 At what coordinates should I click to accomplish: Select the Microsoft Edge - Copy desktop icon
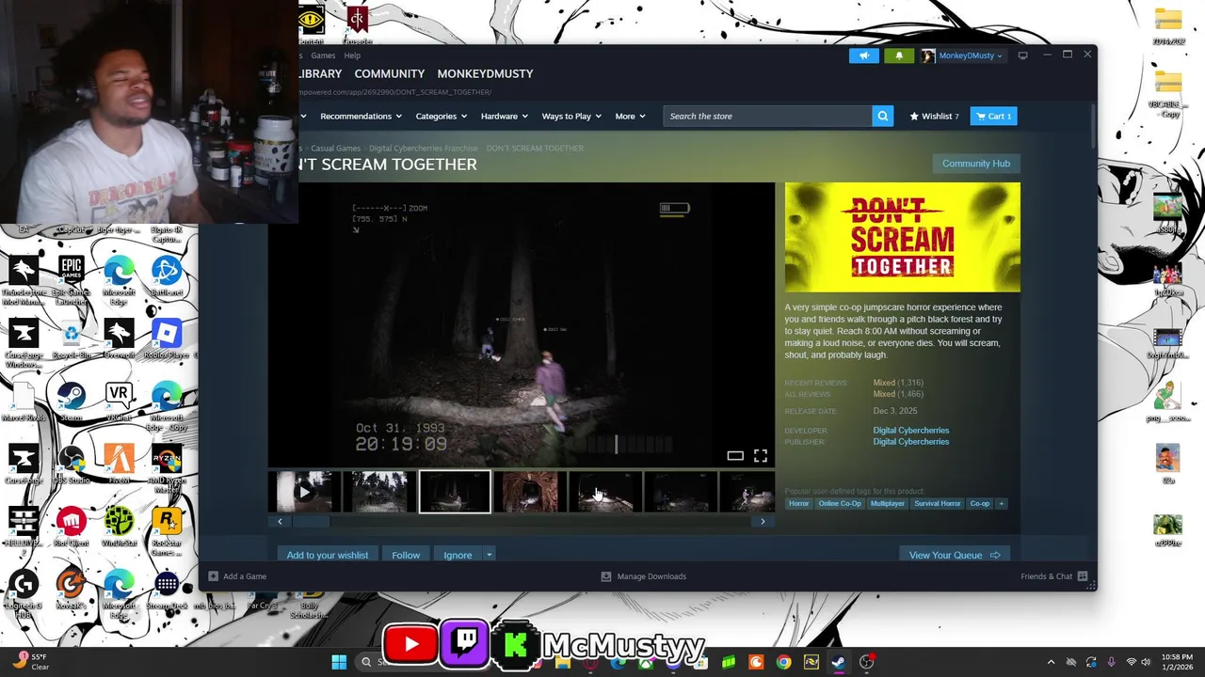[167, 406]
